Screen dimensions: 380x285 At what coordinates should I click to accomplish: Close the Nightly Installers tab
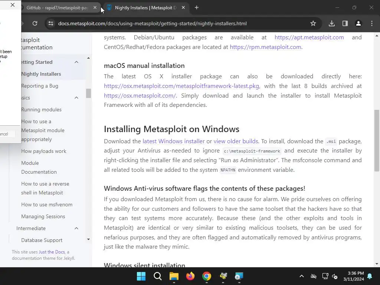pos(183,8)
